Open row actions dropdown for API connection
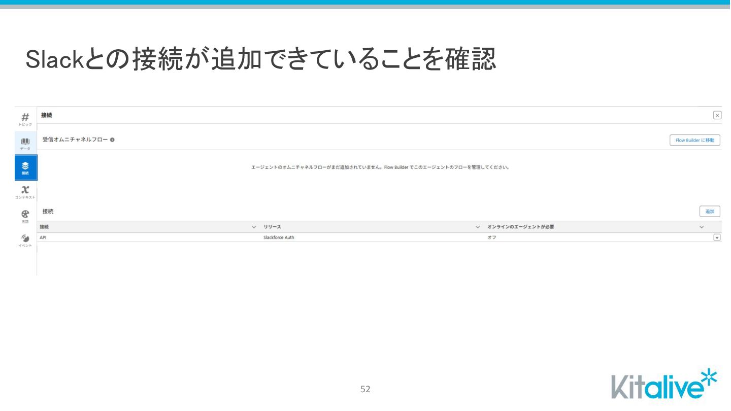 tap(717, 237)
